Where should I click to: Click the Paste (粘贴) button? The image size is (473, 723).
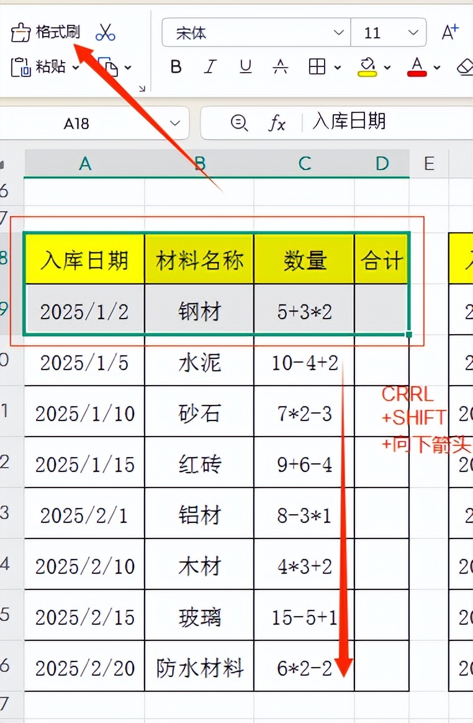(38, 67)
